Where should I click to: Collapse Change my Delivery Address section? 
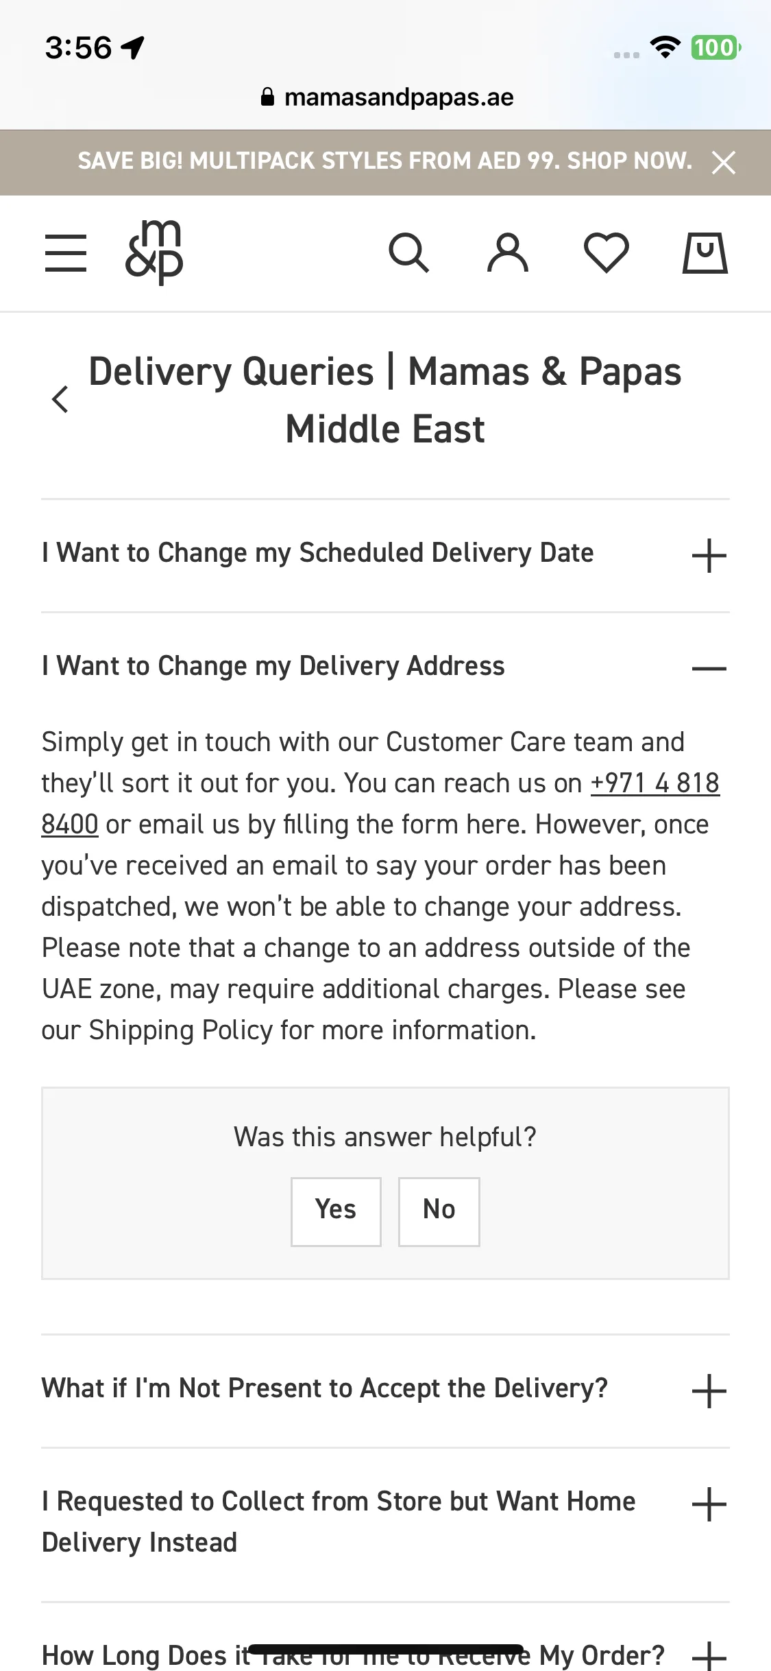pyautogui.click(x=385, y=667)
